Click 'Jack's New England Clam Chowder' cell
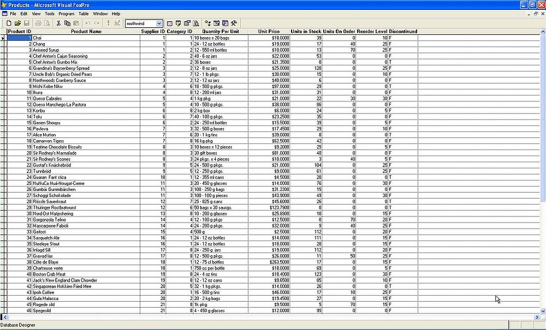The height and width of the screenshot is (330, 546). coord(86,280)
